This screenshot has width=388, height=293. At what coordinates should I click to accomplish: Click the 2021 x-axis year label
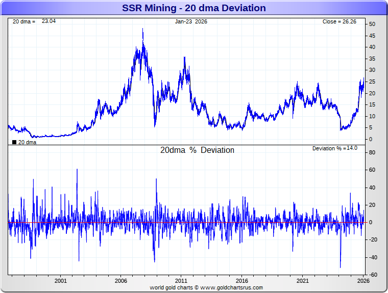coord(303,281)
